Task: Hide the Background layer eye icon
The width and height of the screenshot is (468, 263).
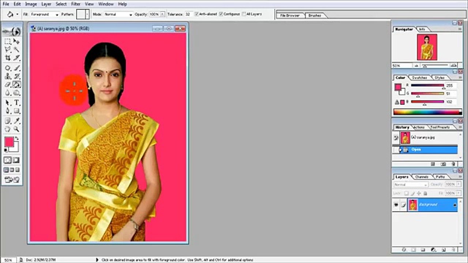Action: pyautogui.click(x=396, y=205)
